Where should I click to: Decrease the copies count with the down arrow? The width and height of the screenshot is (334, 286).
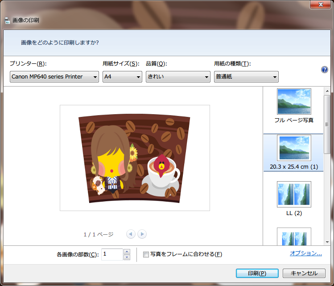tap(127, 257)
